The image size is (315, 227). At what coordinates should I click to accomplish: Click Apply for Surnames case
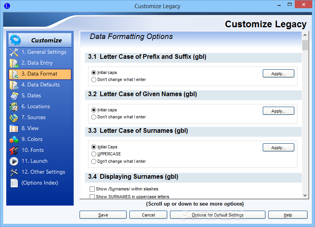point(278,148)
